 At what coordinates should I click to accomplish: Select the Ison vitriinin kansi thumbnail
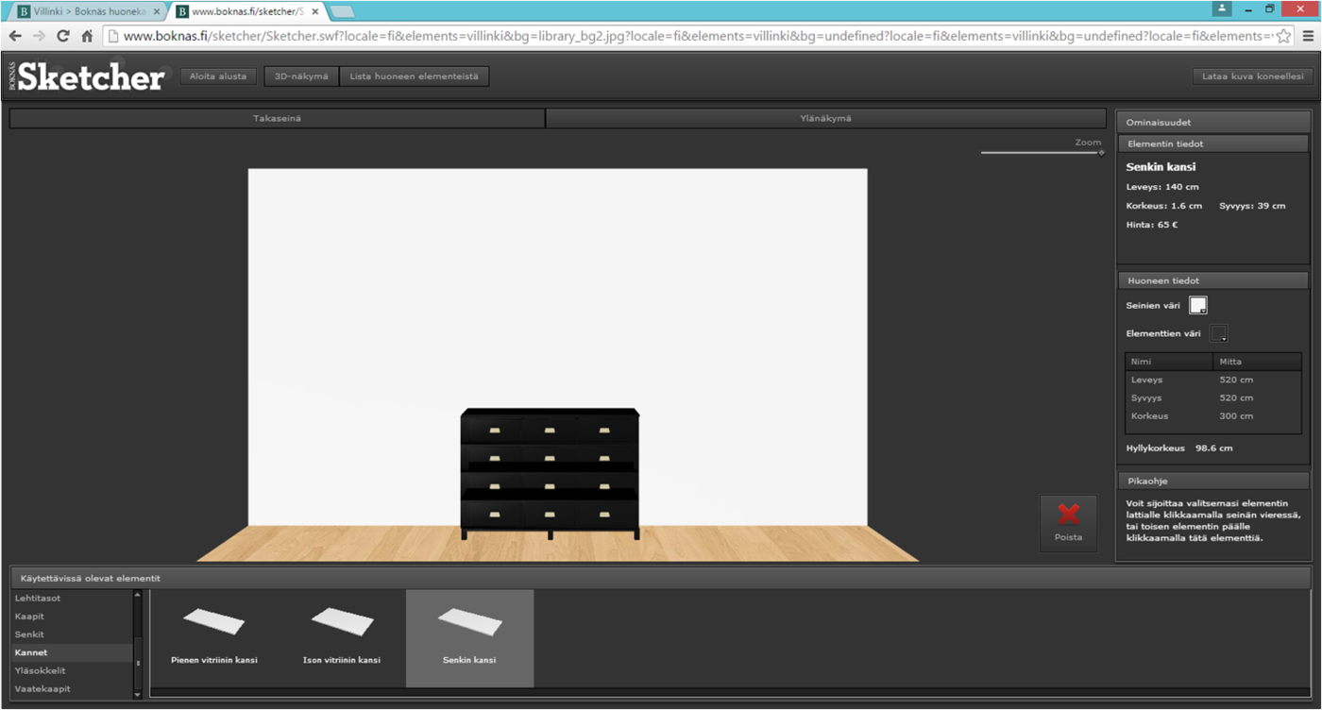pyautogui.click(x=342, y=634)
